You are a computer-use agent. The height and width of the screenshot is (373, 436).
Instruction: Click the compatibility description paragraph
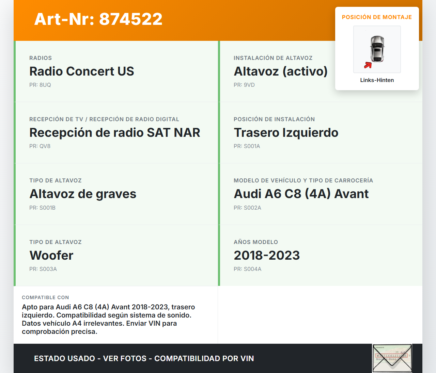(x=108, y=319)
